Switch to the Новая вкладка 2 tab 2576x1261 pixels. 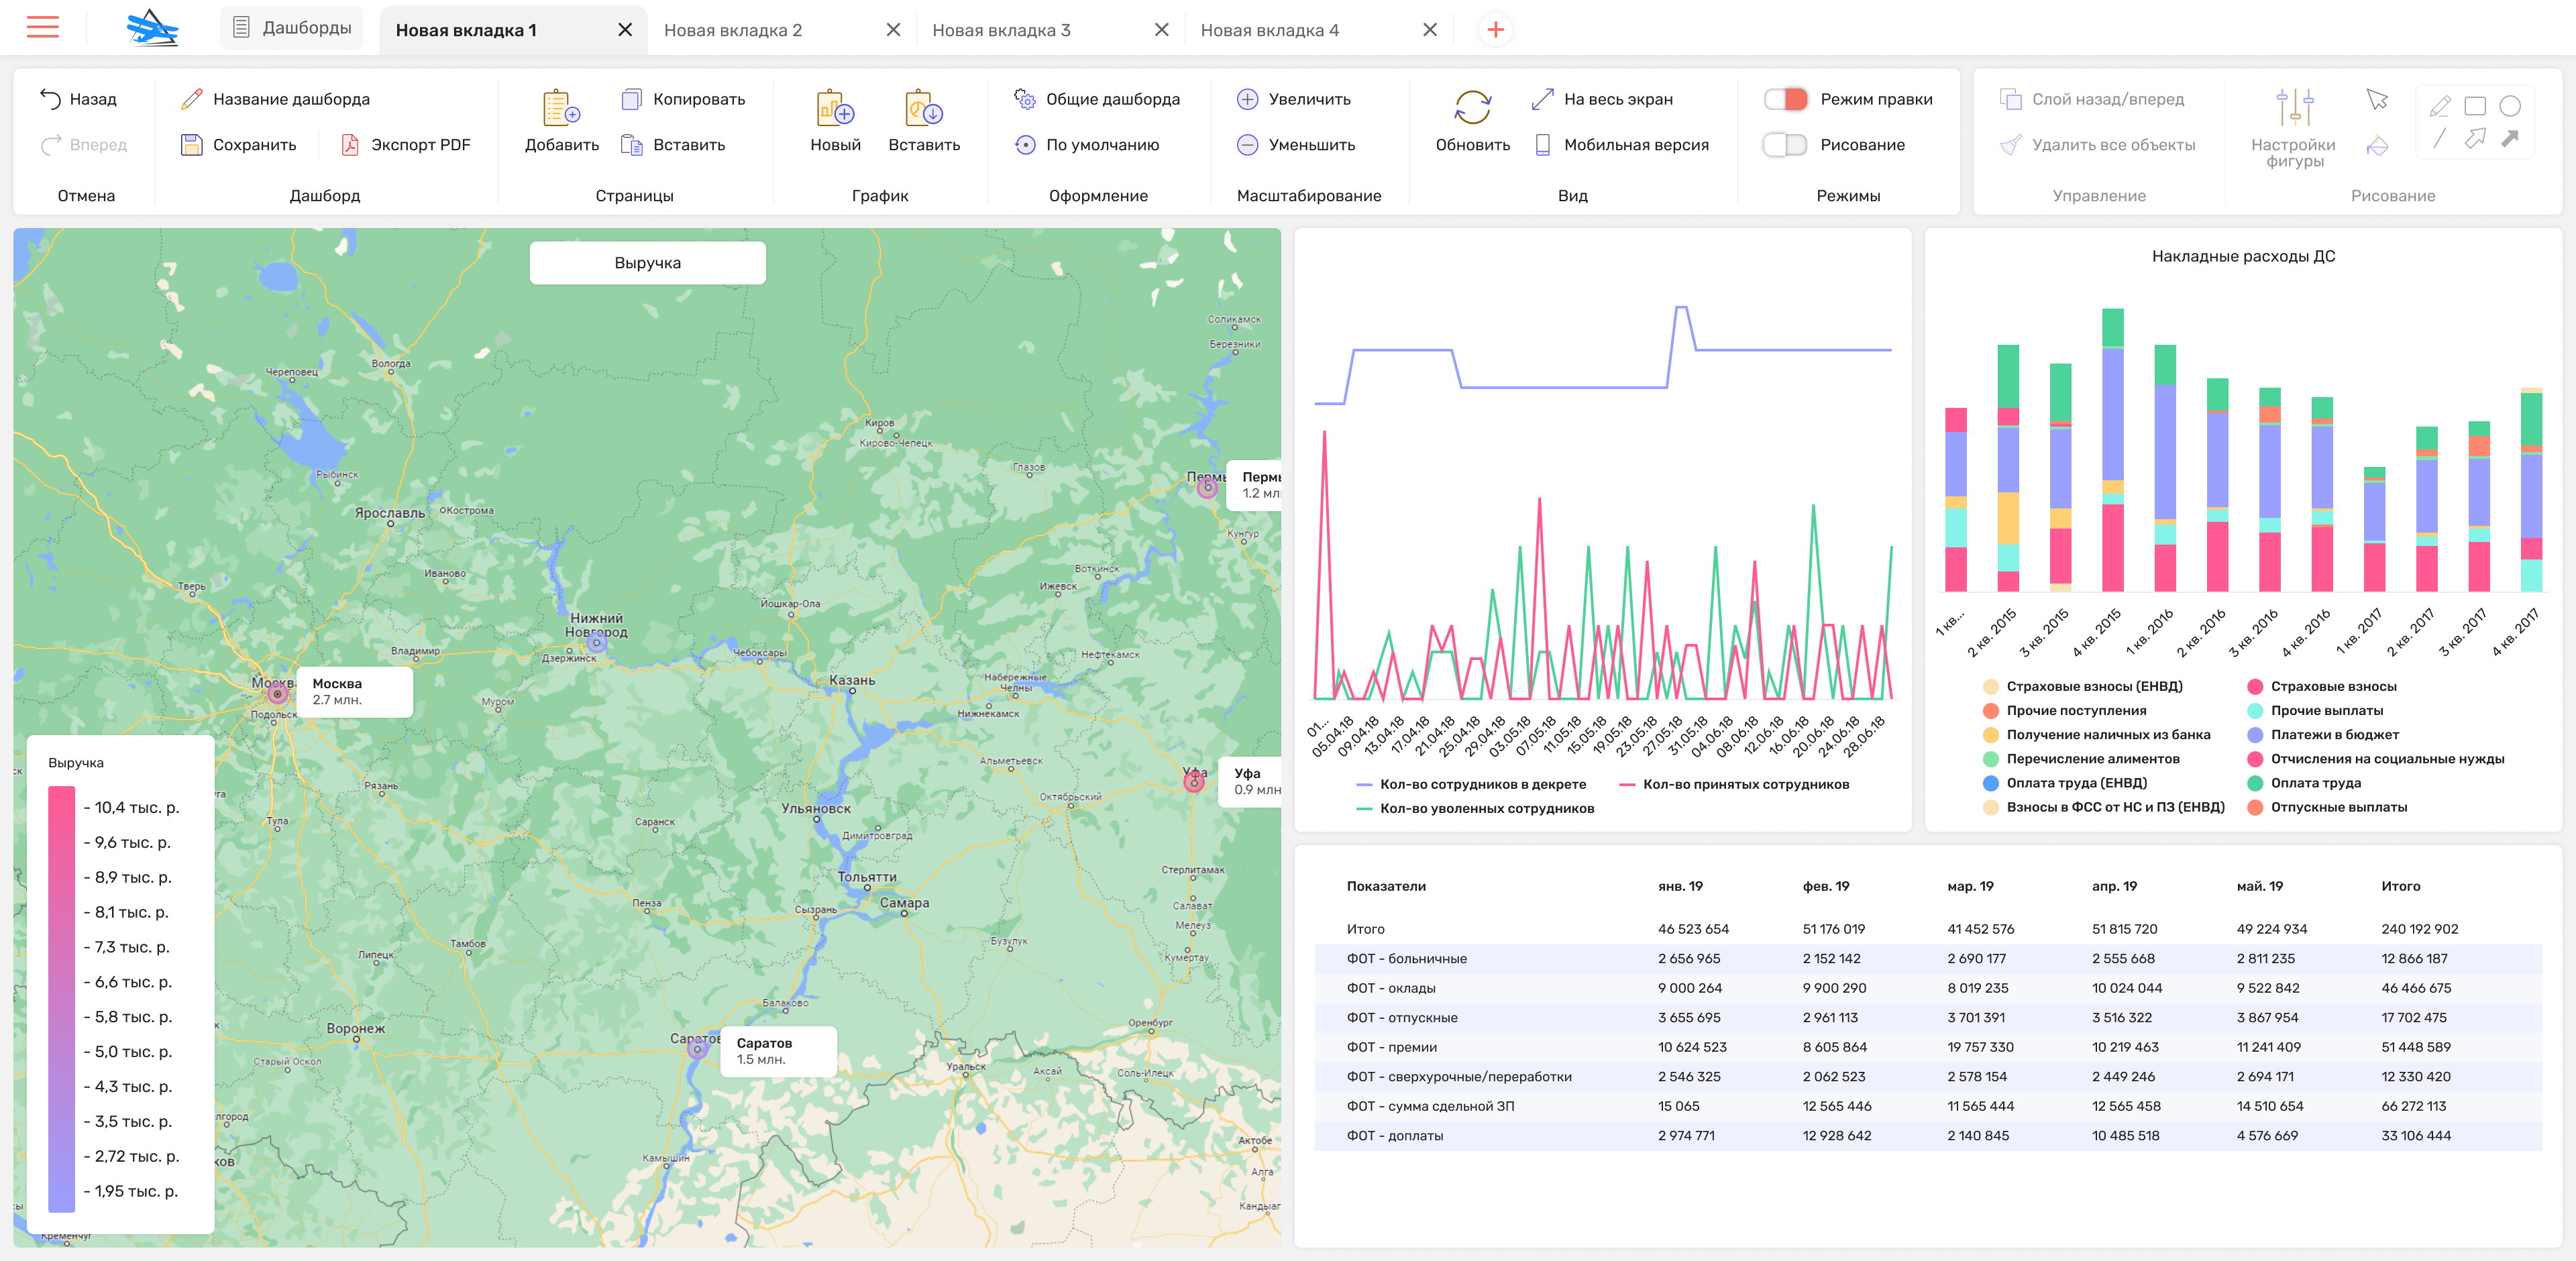click(733, 30)
